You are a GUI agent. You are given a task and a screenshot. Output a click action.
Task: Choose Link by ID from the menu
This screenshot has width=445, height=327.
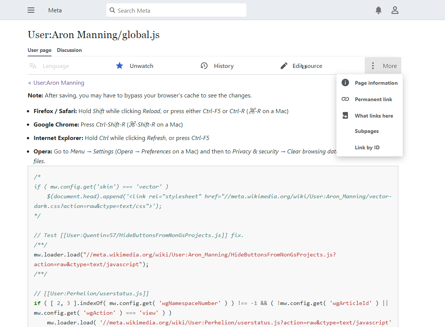(x=367, y=147)
